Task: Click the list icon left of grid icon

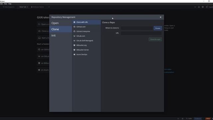Action: tap(178, 119)
